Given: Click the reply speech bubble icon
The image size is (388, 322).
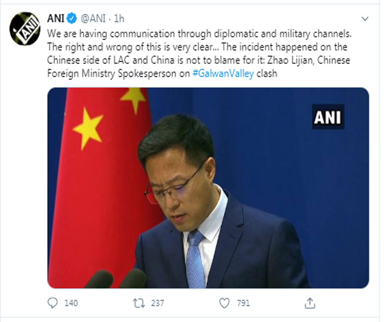Looking at the screenshot, I should pyautogui.click(x=53, y=303).
